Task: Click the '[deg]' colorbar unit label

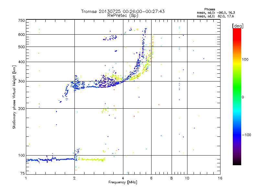Action: [x=238, y=26]
